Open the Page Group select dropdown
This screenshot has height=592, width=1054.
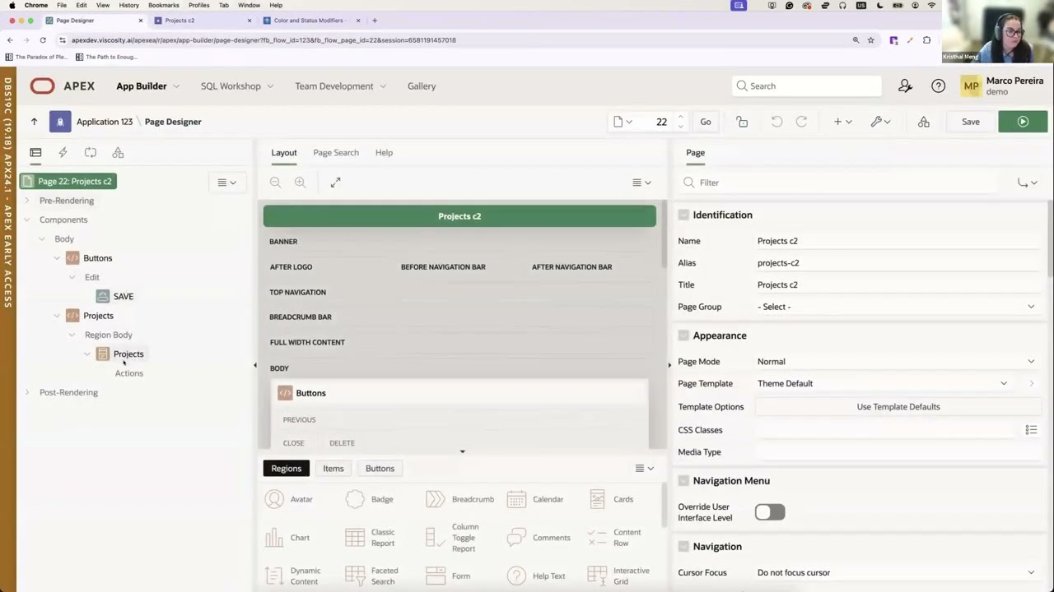[897, 307]
